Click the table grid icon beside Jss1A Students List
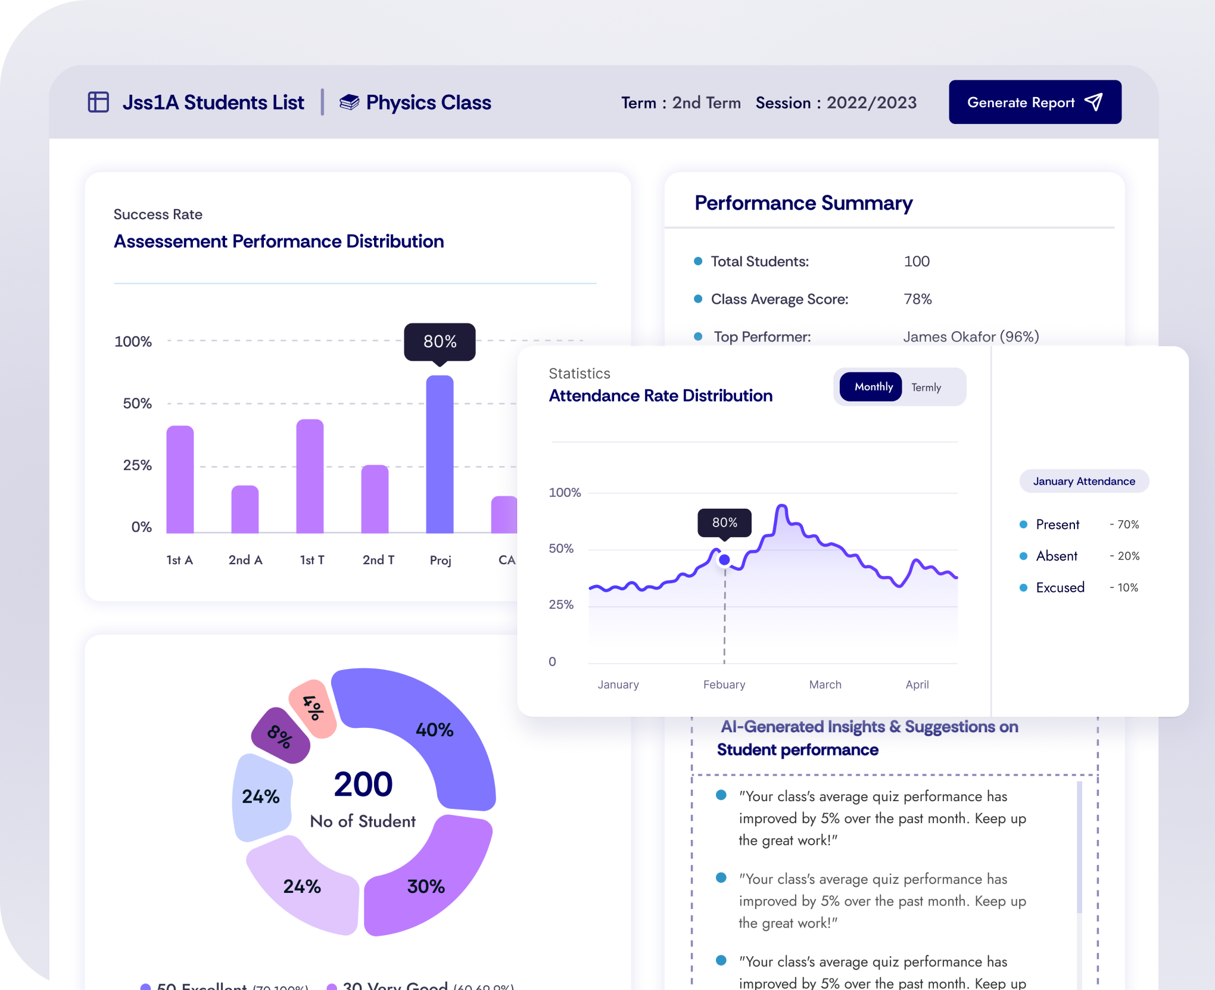1215x990 pixels. pyautogui.click(x=98, y=102)
